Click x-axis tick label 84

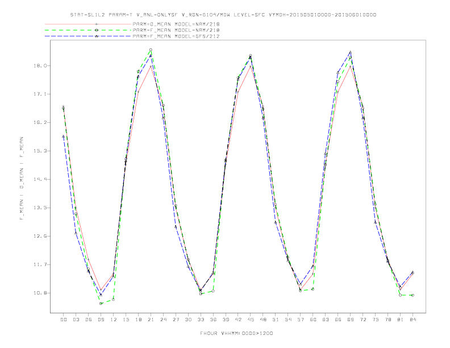click(x=413, y=320)
